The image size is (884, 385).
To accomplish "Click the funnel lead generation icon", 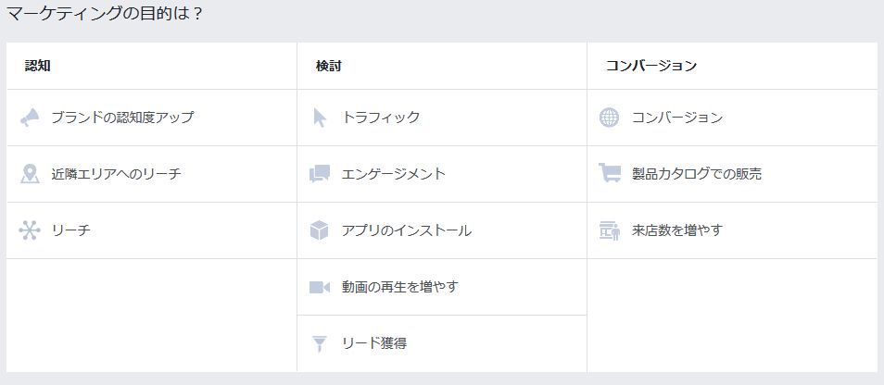I will coord(320,343).
